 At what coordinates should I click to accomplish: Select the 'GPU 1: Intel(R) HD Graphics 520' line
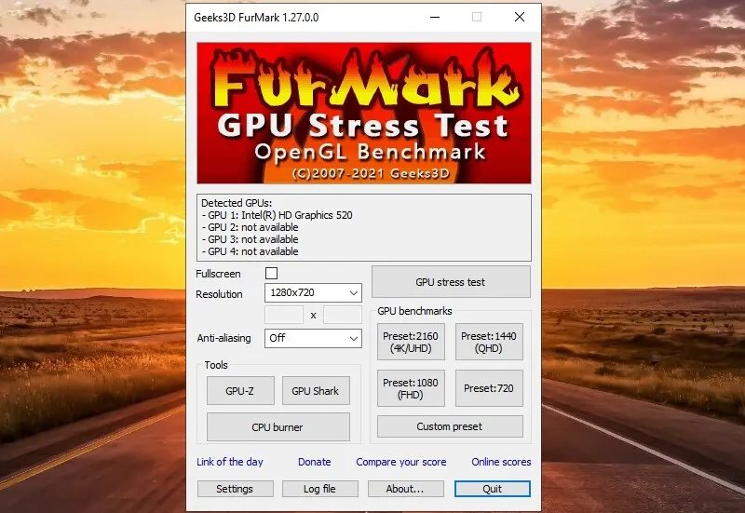pyautogui.click(x=277, y=215)
